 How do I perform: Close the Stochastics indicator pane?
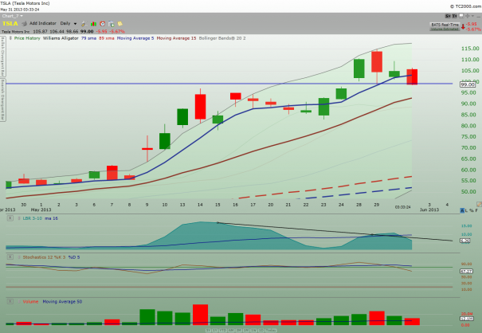pyautogui.click(x=10, y=257)
